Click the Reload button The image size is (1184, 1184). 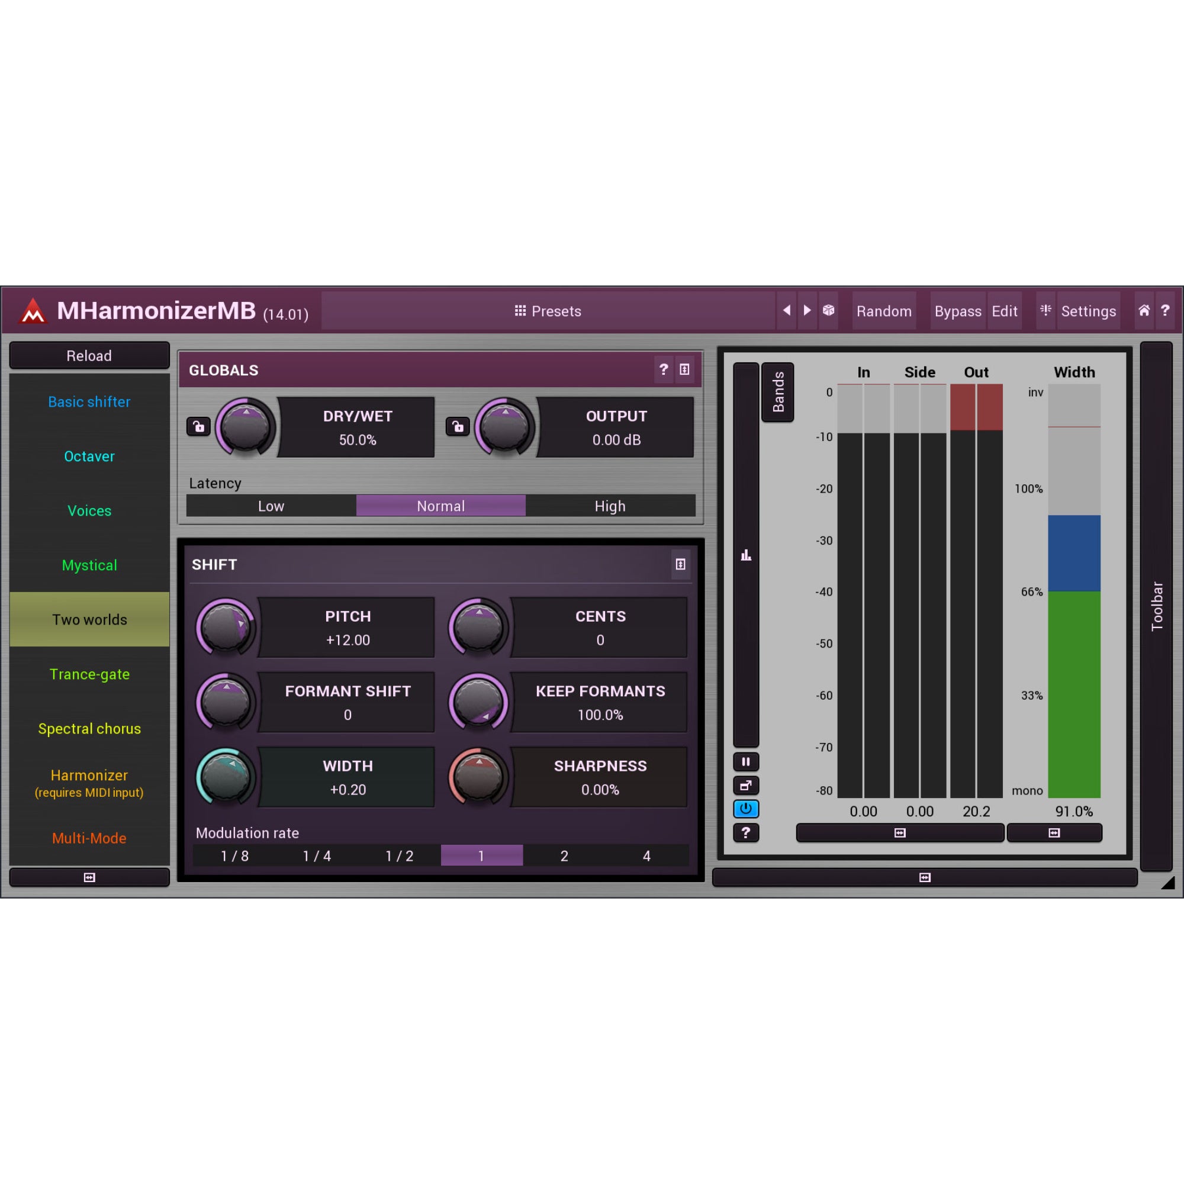89,356
